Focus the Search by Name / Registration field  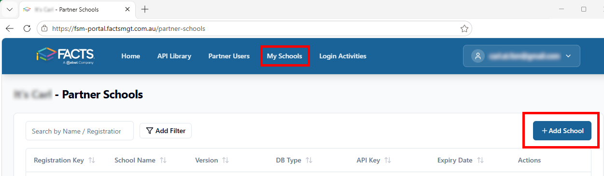[80, 131]
